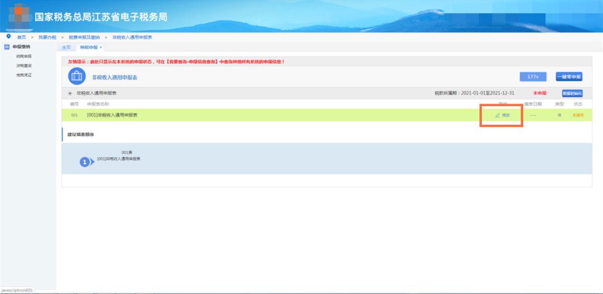The width and height of the screenshot is (603, 294).
Task: Click the 未填写 status in row 001
Action: tap(578, 115)
